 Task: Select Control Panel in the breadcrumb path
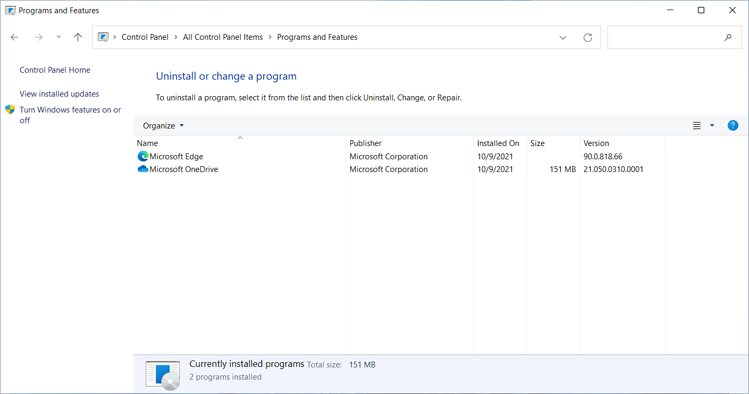pyautogui.click(x=145, y=37)
